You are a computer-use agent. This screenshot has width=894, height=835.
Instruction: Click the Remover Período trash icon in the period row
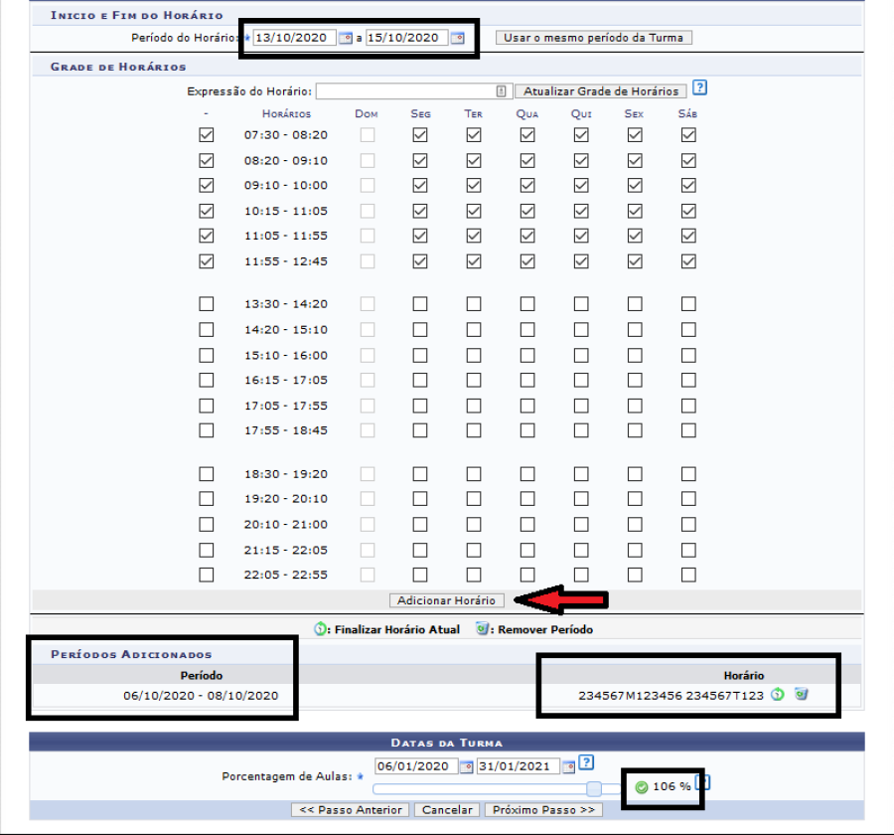coord(801,695)
